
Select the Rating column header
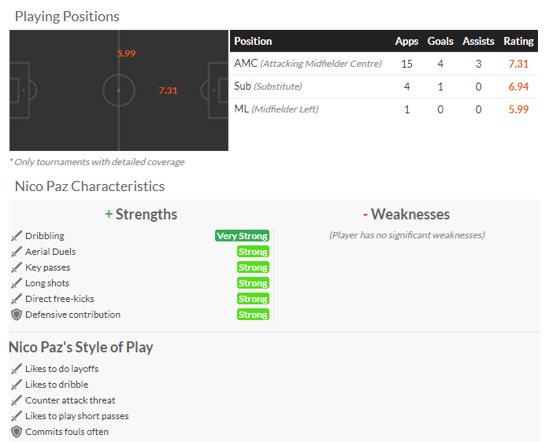point(518,41)
